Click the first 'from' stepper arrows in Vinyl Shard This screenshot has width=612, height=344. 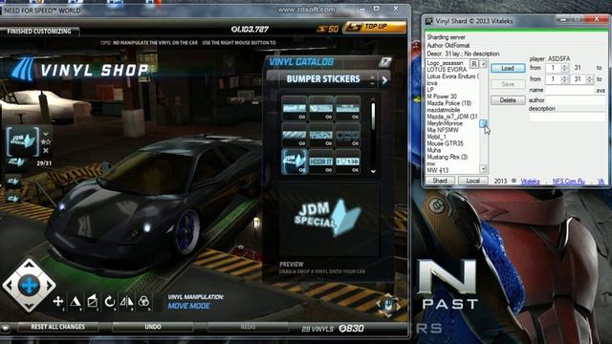564,68
